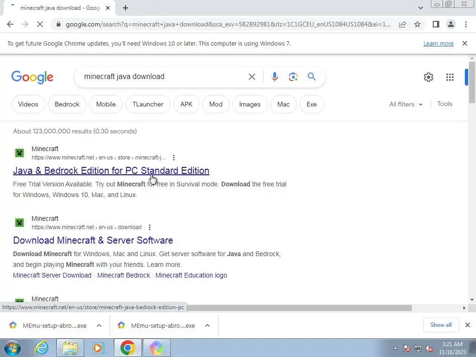Image resolution: width=476 pixels, height=357 pixels.
Task: Open a new tab with plus button
Action: pos(126,8)
